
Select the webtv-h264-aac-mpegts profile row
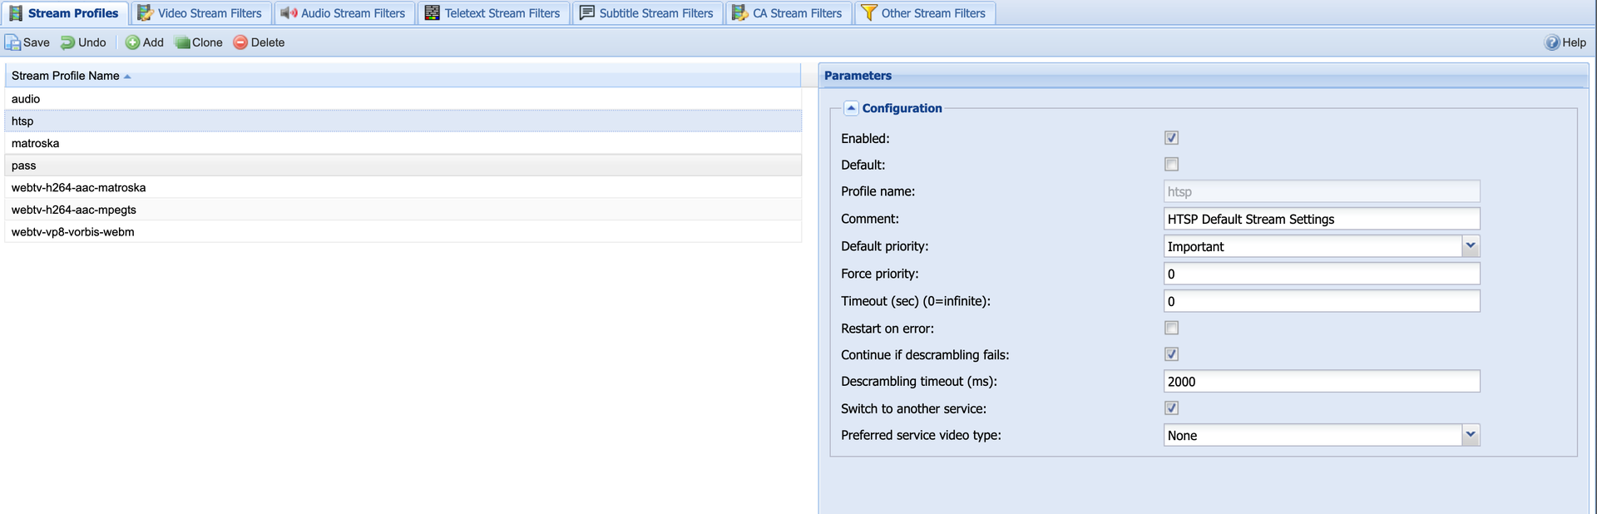tap(74, 210)
